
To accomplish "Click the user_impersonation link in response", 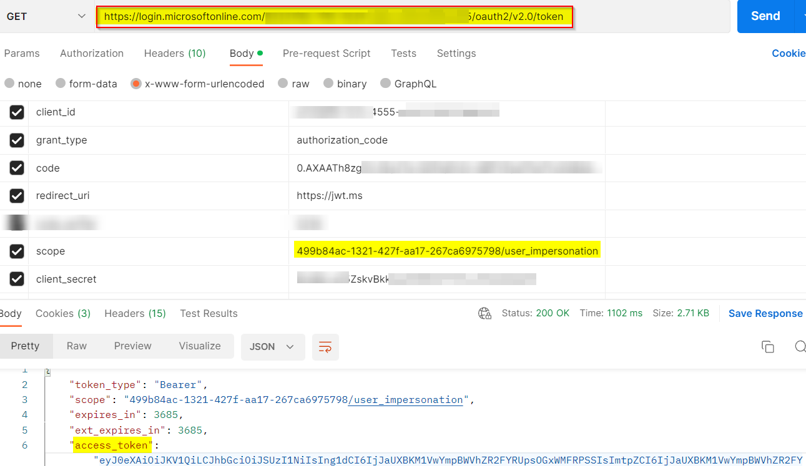I will tap(406, 400).
